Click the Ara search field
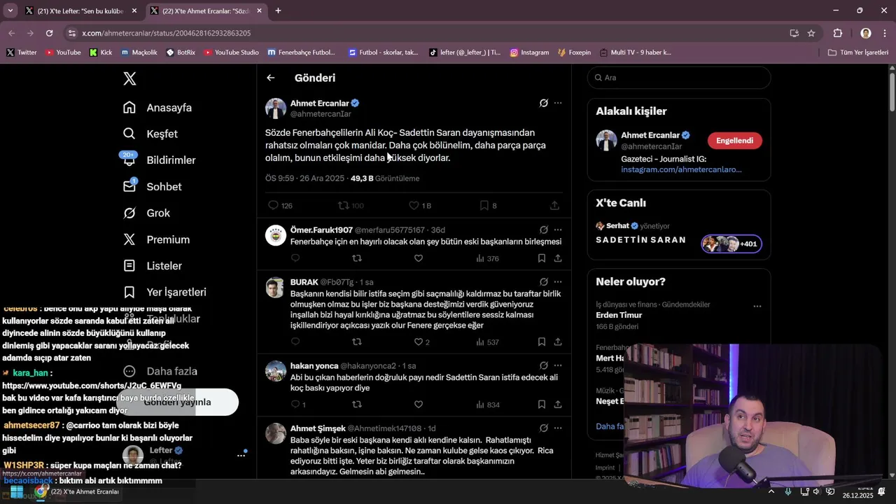Viewport: 896px width, 504px height. (x=679, y=78)
